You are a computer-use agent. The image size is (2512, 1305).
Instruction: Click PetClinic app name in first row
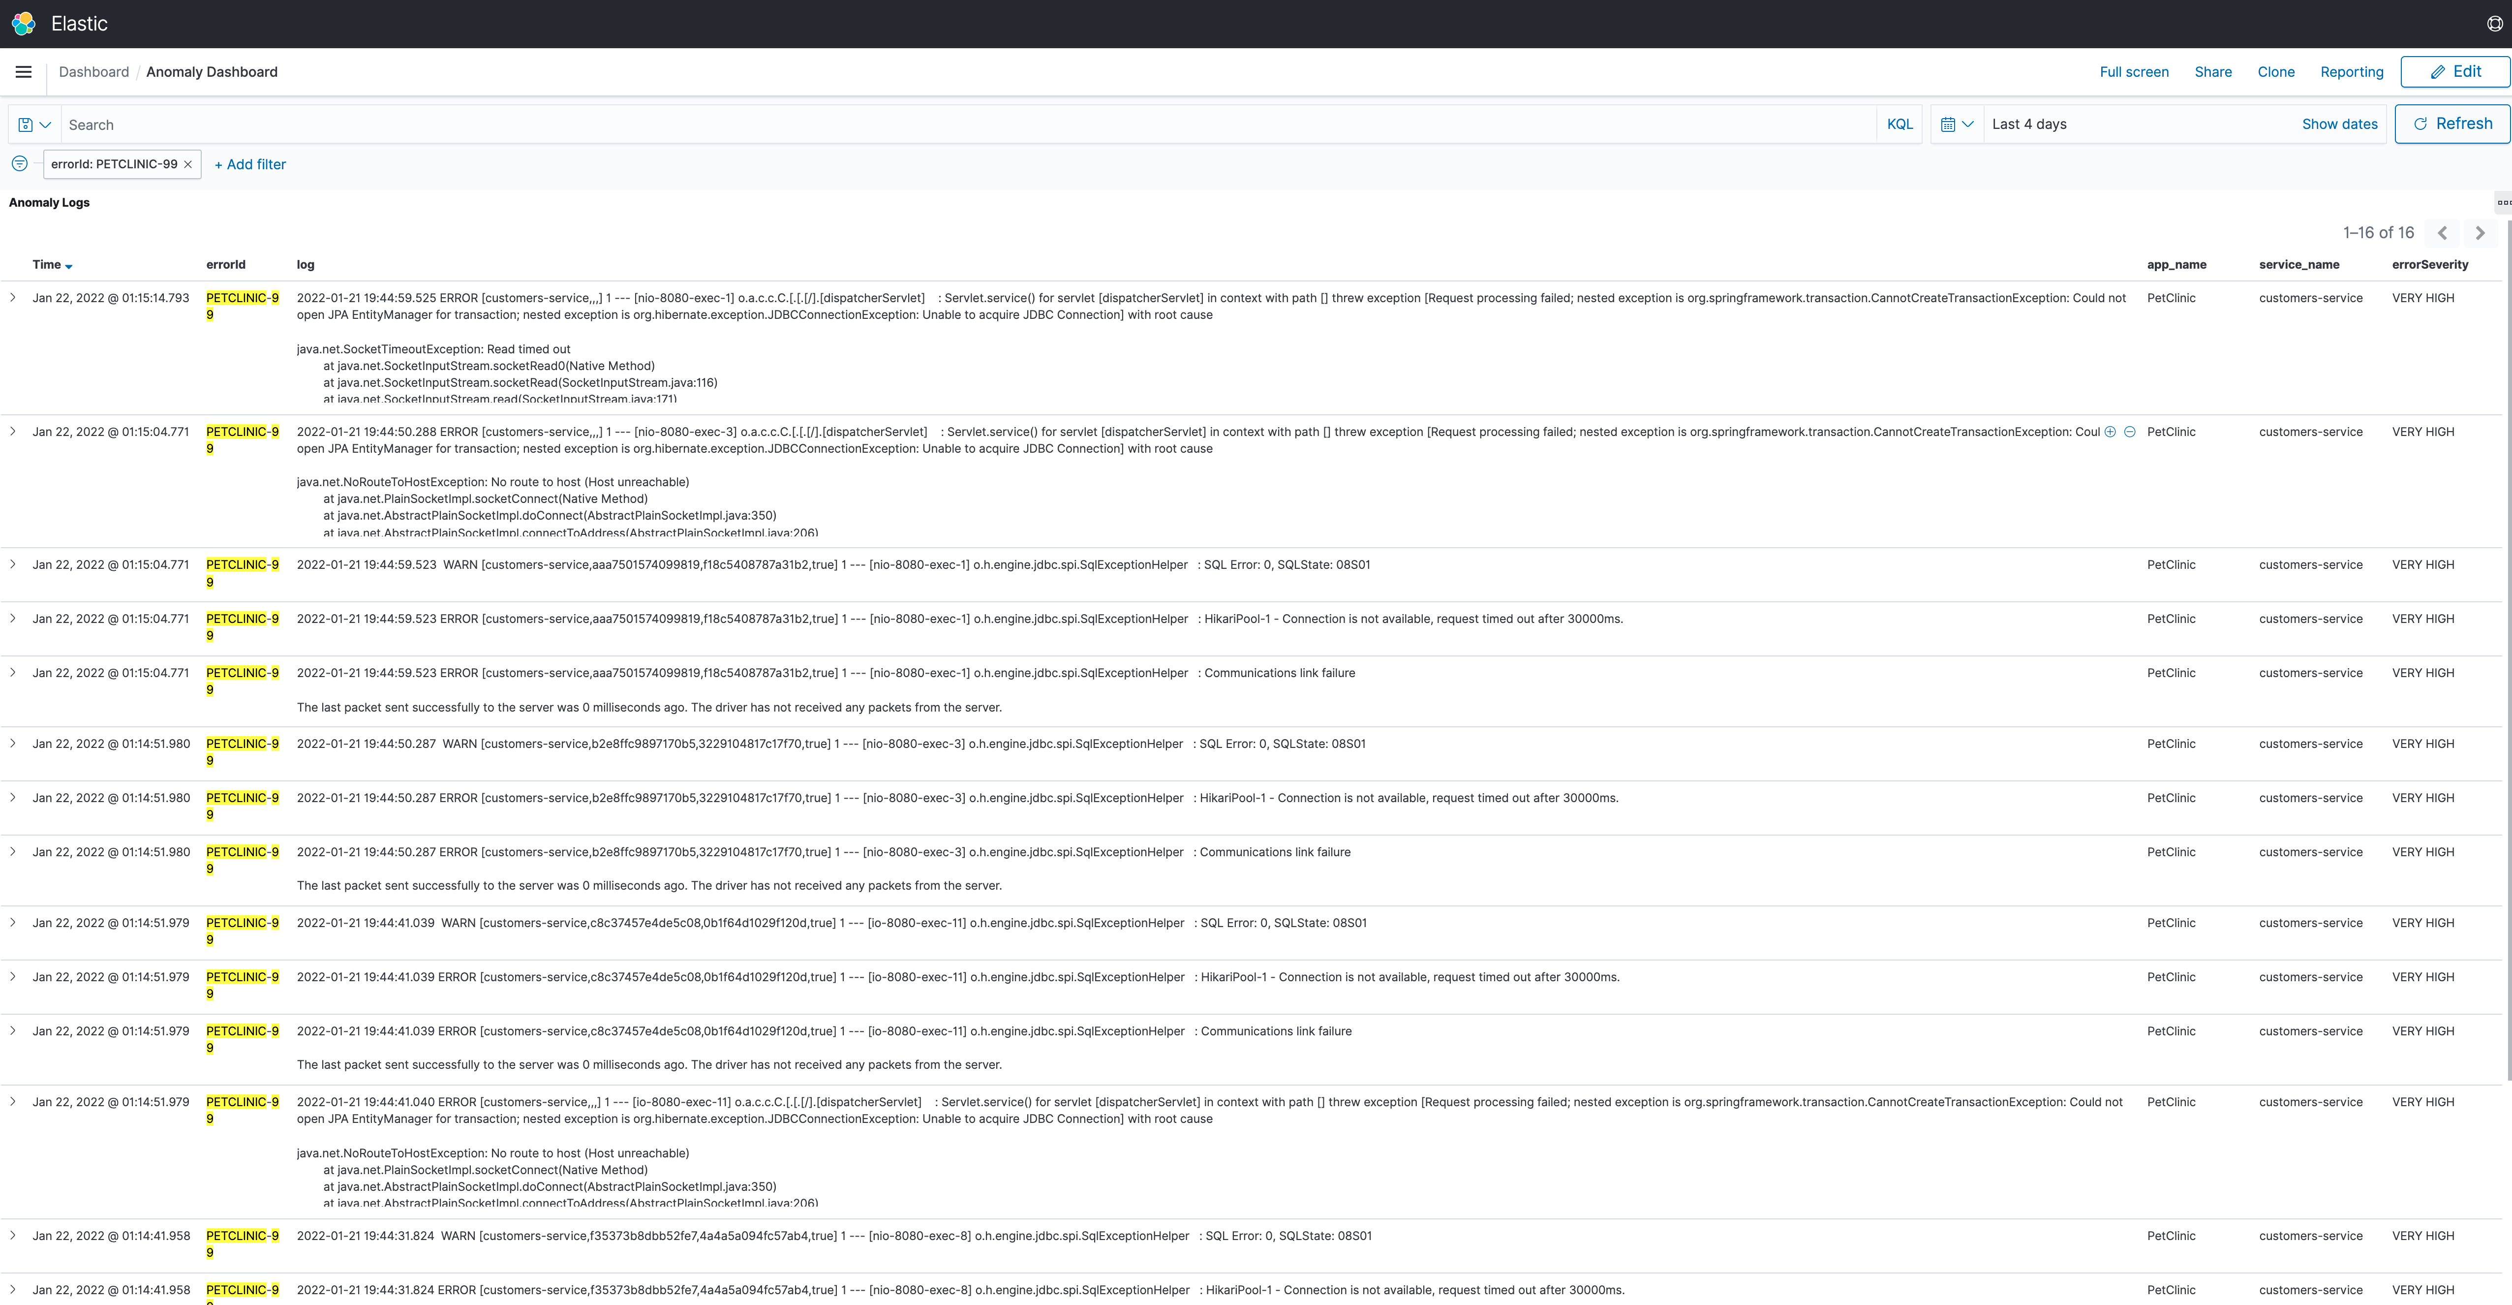click(2171, 299)
